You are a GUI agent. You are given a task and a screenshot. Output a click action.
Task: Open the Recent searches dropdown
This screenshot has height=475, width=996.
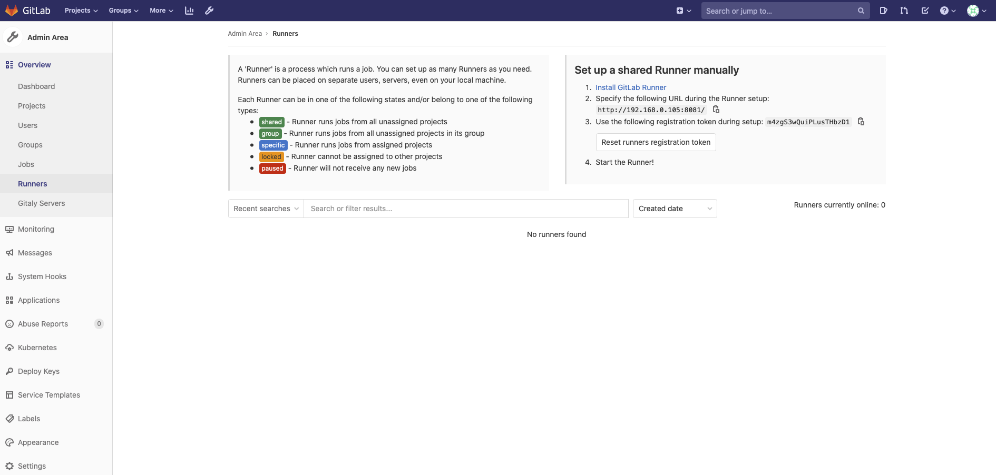pos(266,209)
